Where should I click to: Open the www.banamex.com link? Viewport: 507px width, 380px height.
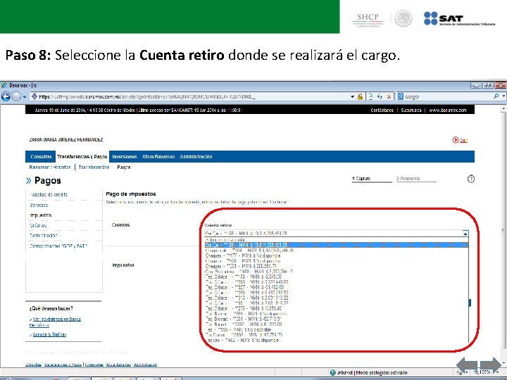coord(448,110)
